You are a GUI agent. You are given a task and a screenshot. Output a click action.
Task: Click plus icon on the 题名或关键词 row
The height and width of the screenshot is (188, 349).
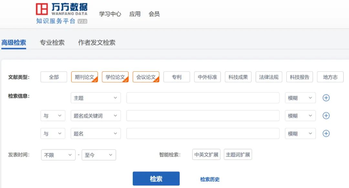326,116
